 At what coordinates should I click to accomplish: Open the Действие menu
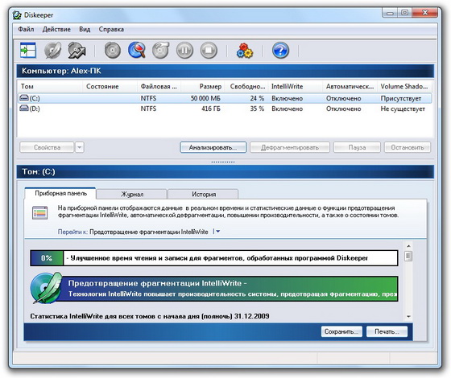click(x=56, y=29)
